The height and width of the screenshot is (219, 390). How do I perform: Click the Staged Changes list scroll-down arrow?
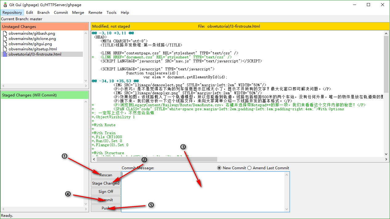point(86,204)
